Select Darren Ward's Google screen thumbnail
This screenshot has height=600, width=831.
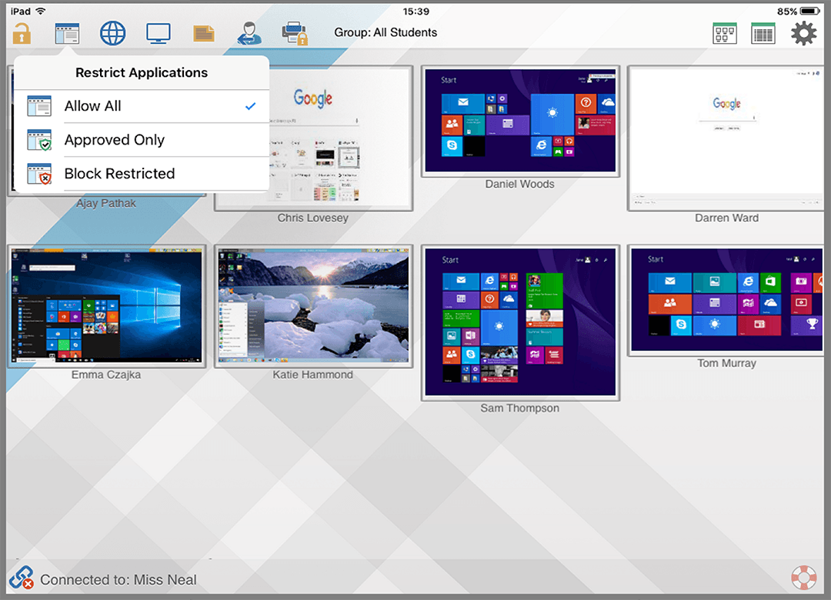coord(726,137)
